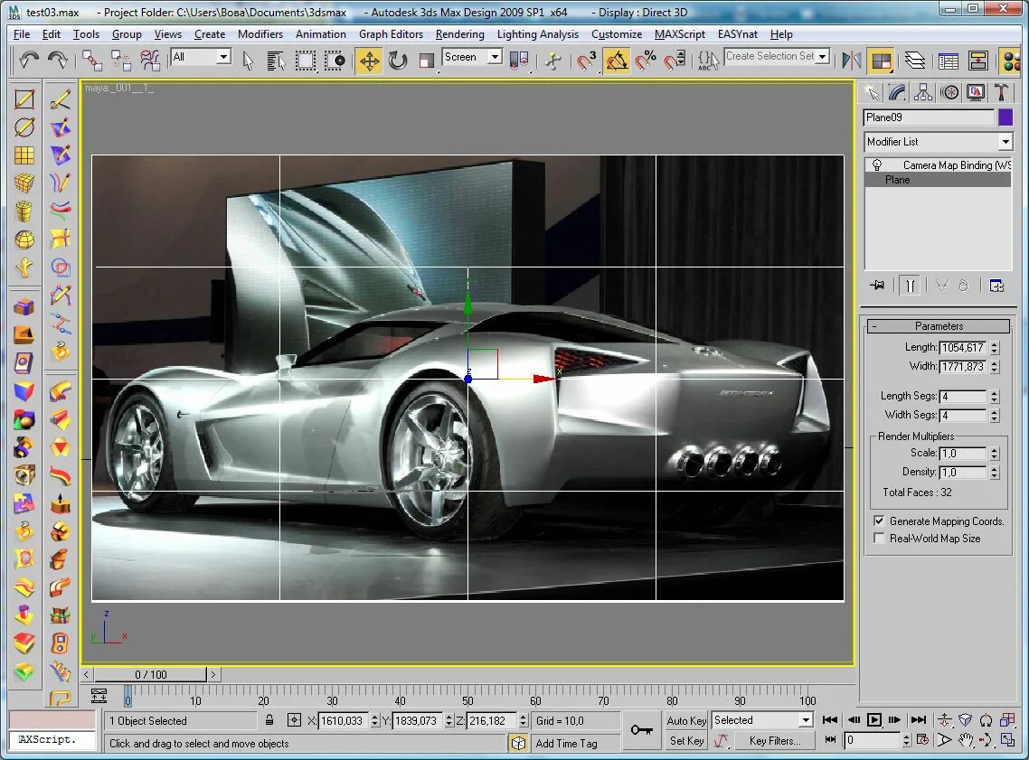Open the Utilities hammer tab
Viewport: 1029px width, 760px height.
(1002, 92)
